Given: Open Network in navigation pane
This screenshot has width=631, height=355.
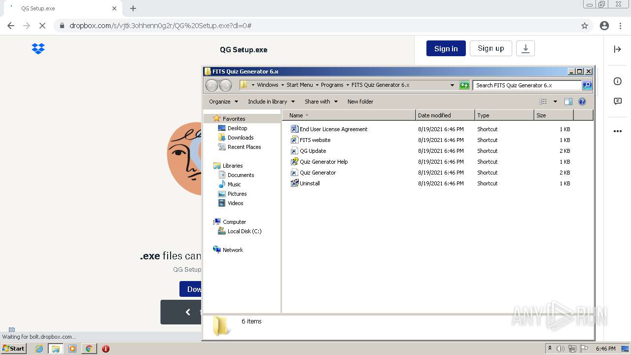Looking at the screenshot, I should [x=233, y=250].
